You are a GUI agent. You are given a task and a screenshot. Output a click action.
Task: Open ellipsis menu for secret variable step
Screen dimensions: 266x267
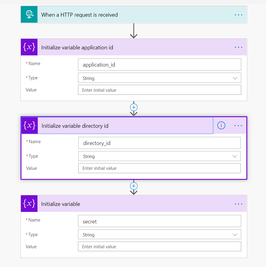[238, 204]
